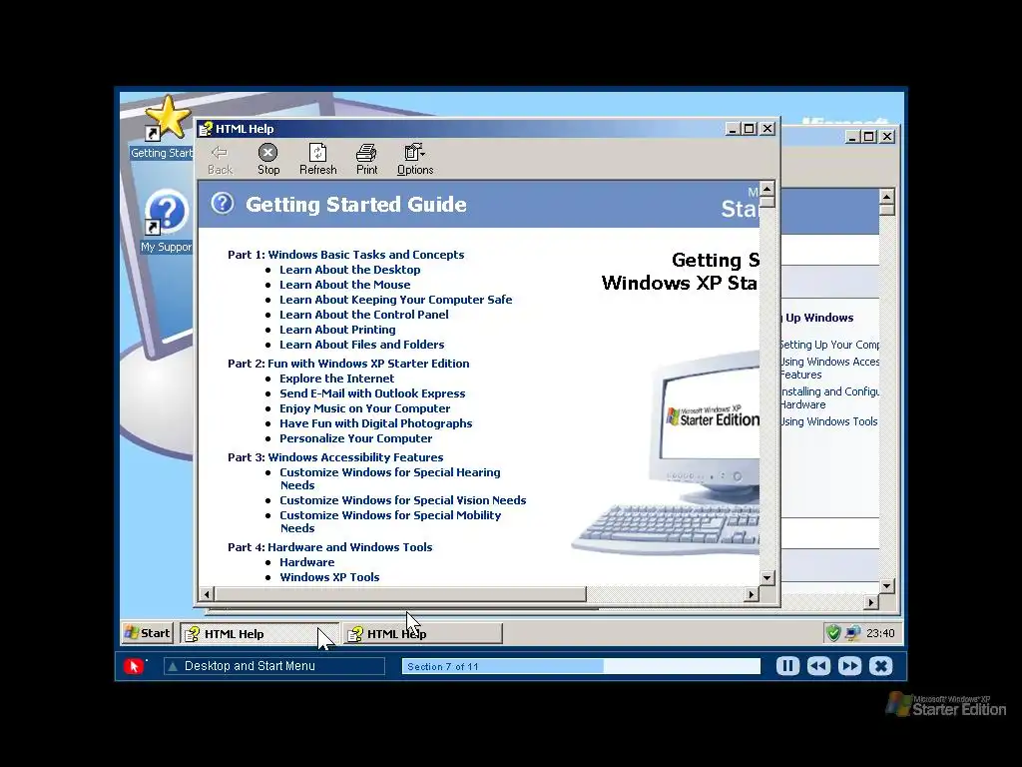Open Part 1: Windows Basic Tasks and Concepts
This screenshot has width=1022, height=767.
(345, 255)
